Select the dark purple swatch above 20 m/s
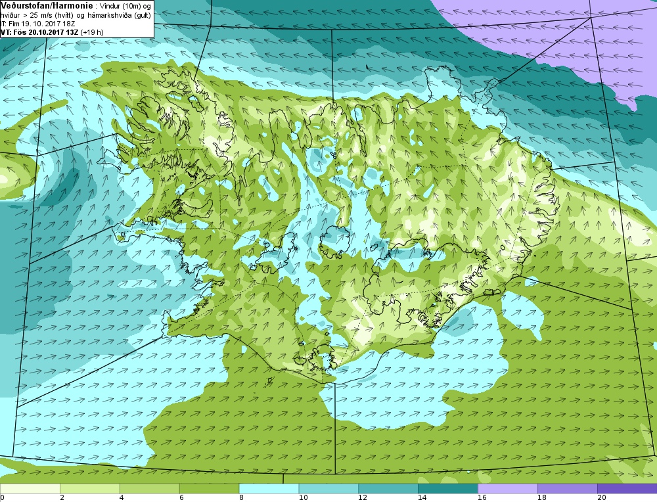This screenshot has width=657, height=502. point(627,489)
